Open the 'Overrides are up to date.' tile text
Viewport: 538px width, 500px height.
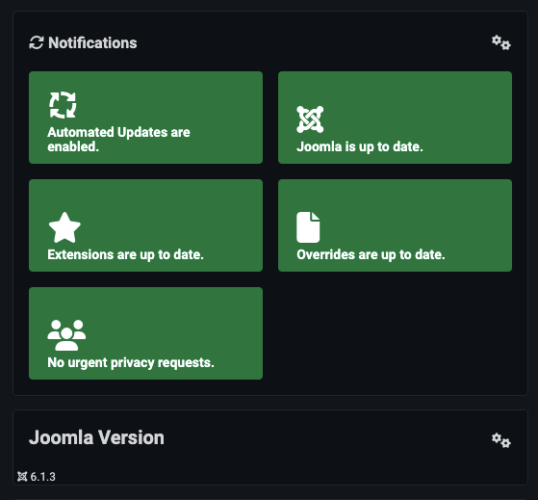[x=371, y=254]
